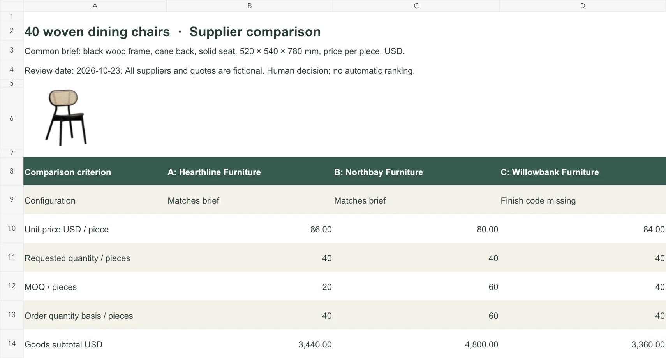Click 'Matches brief' under Northbay Furniture
Screen dimensions: 666x358
tap(416, 200)
